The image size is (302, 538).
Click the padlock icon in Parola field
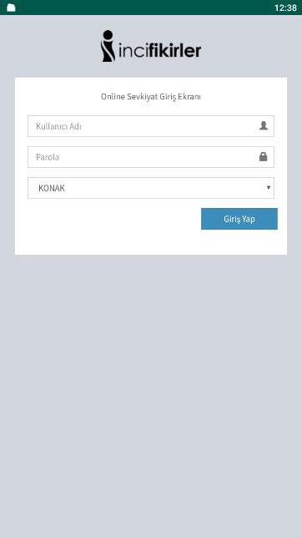coord(264,157)
